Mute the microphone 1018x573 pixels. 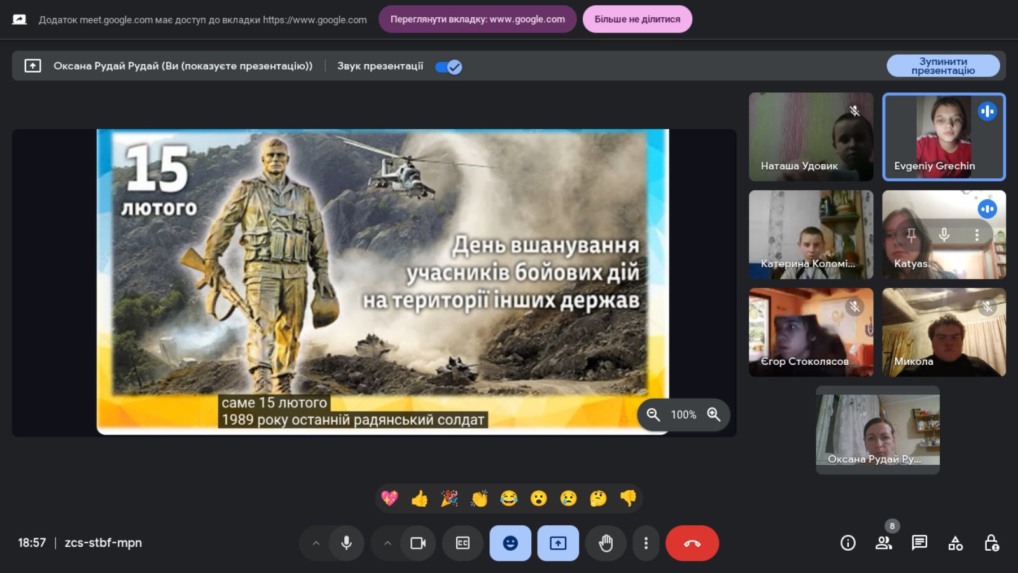click(x=347, y=543)
